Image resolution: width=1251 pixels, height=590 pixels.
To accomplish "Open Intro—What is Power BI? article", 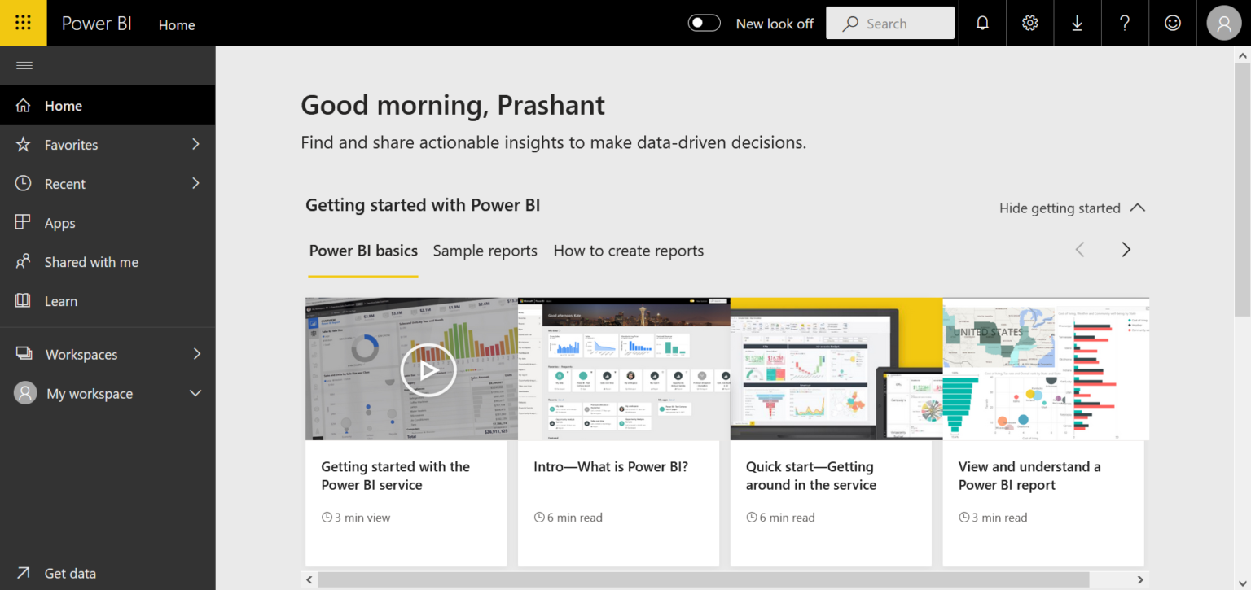I will 611,467.
